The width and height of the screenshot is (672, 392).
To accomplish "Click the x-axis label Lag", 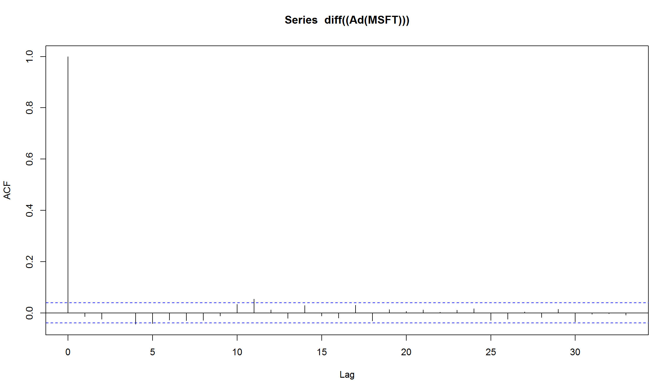I will 347,375.
